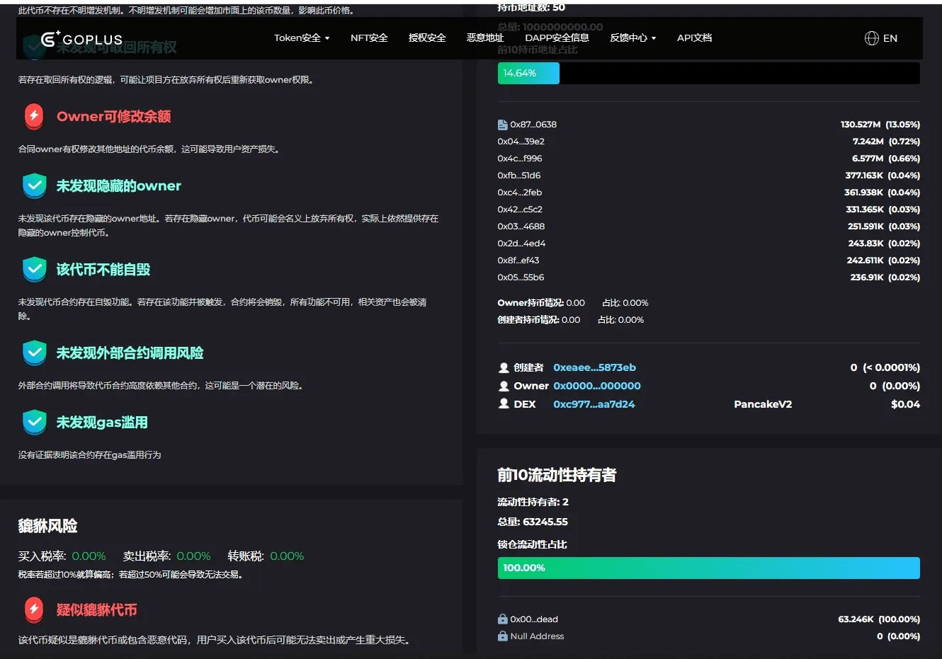Open the 反馈中心 dropdown menu

pyautogui.click(x=632, y=38)
